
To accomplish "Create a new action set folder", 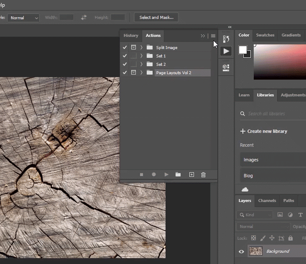I will click(x=178, y=175).
